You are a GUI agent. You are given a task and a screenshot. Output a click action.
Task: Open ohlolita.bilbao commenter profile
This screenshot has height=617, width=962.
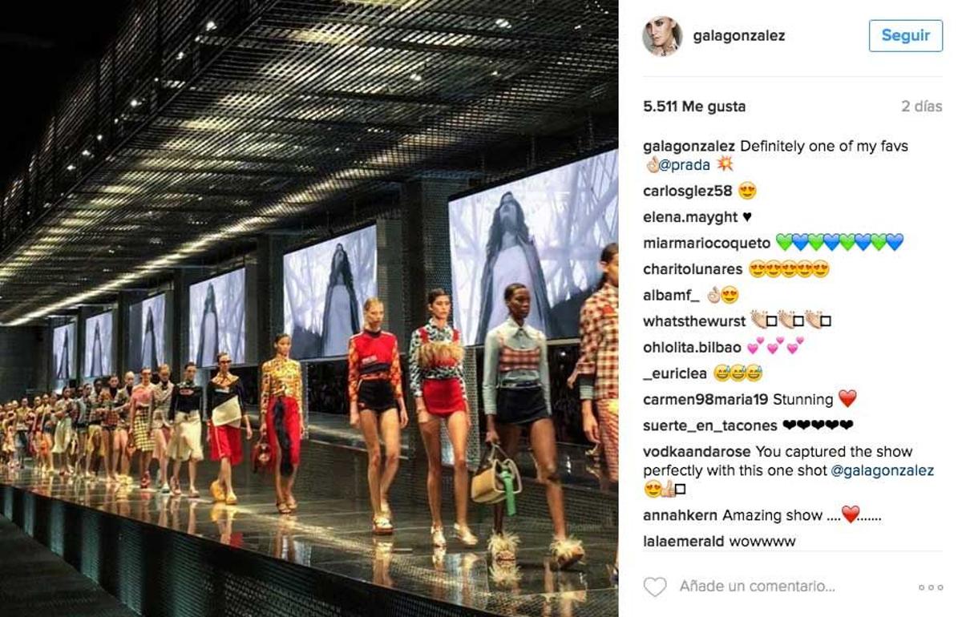(692, 347)
